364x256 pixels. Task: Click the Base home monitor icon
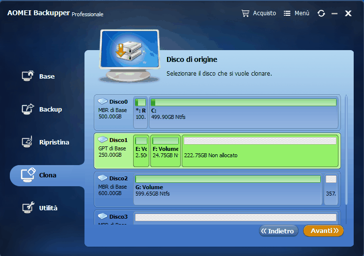pos(28,76)
